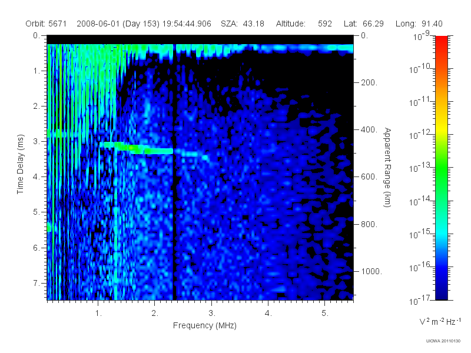471x353 pixels.
Task: Click the 'Frequency (MHz)' axis label
Action: click(205, 325)
